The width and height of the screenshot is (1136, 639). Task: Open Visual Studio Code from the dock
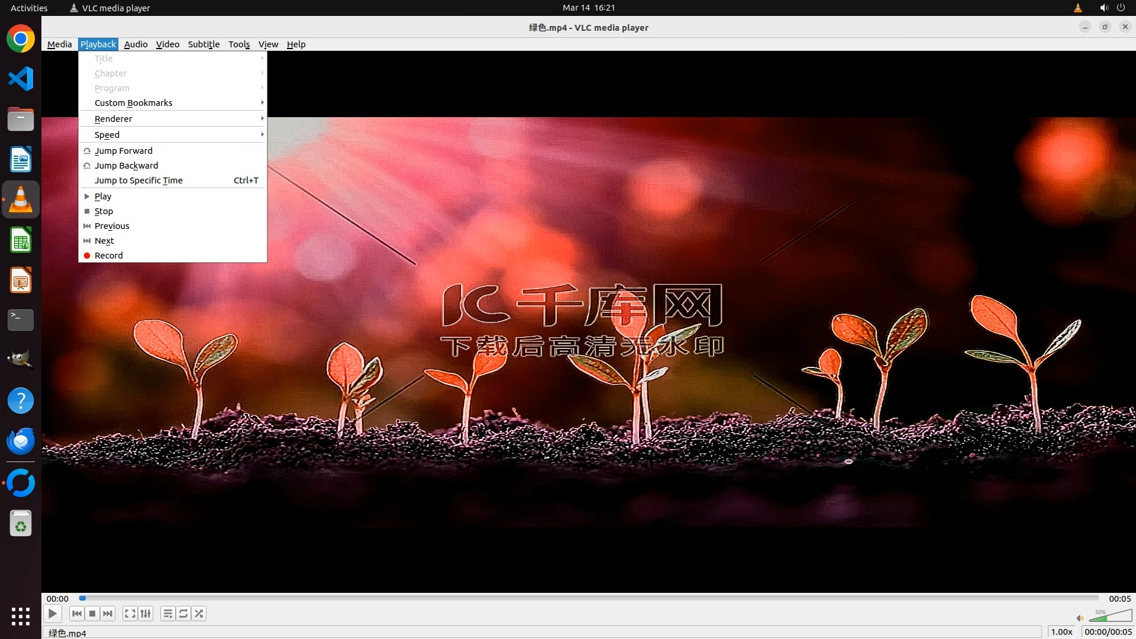(21, 79)
